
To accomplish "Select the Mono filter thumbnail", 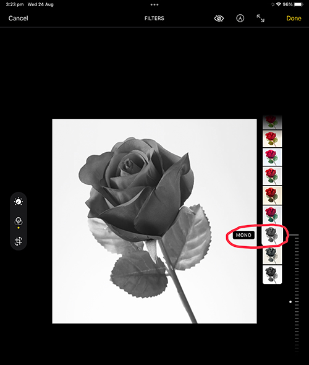I will (272, 235).
